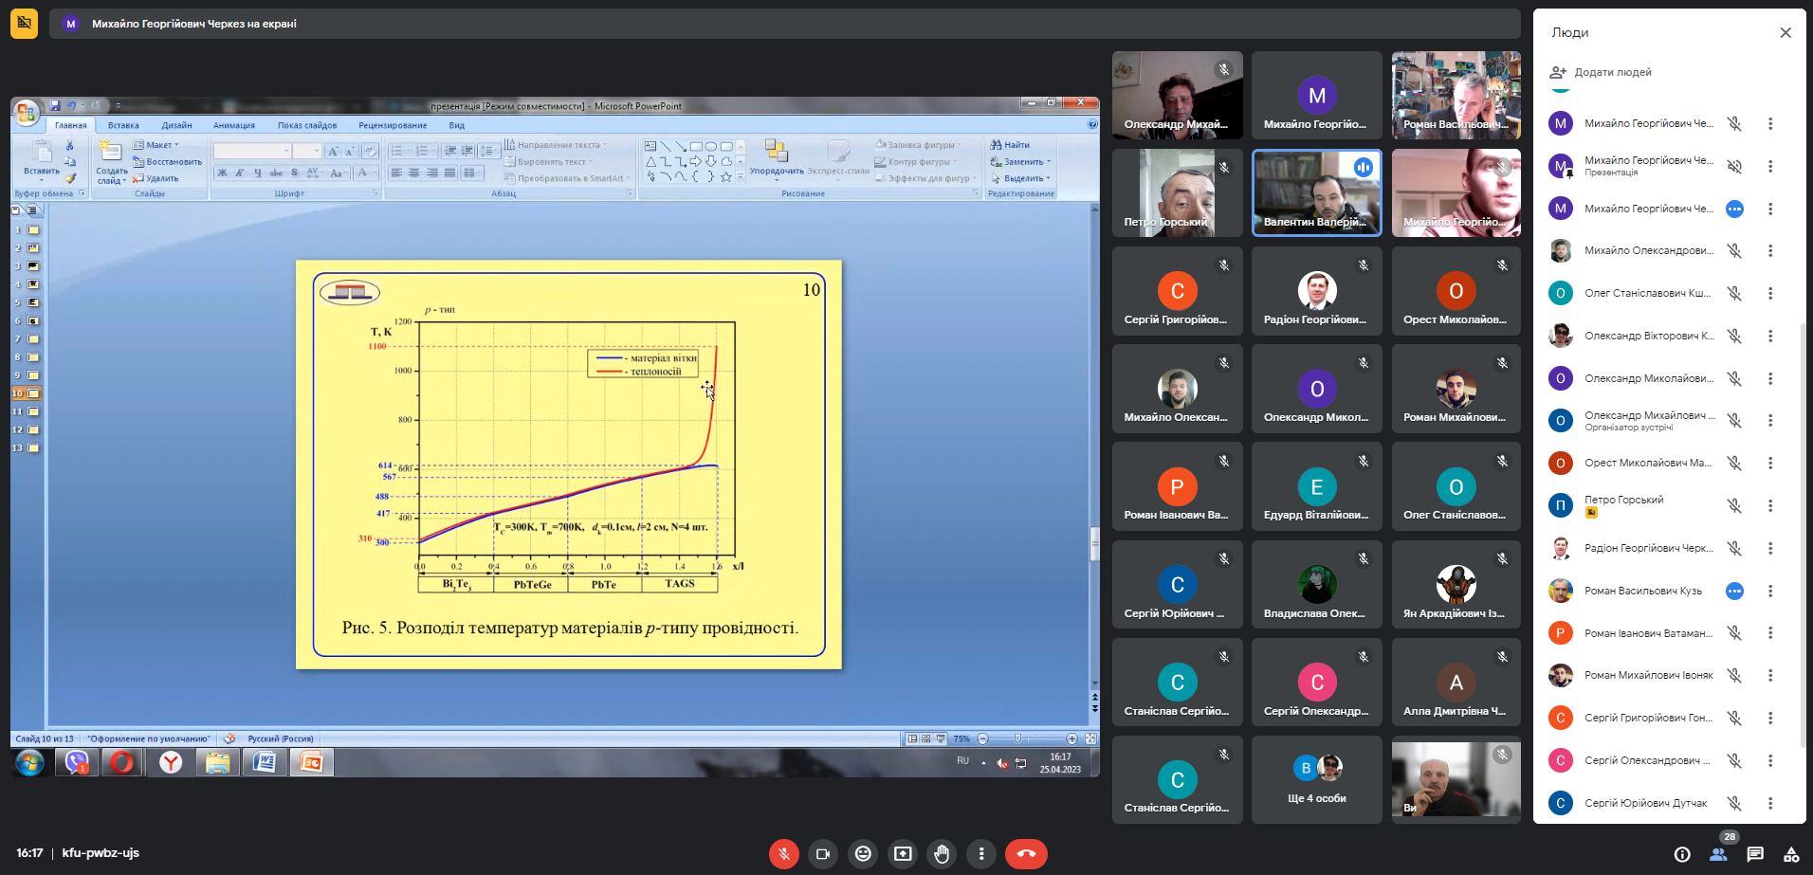
Task: Click the Save icon in Quick Access toolbar
Action: 55,105
